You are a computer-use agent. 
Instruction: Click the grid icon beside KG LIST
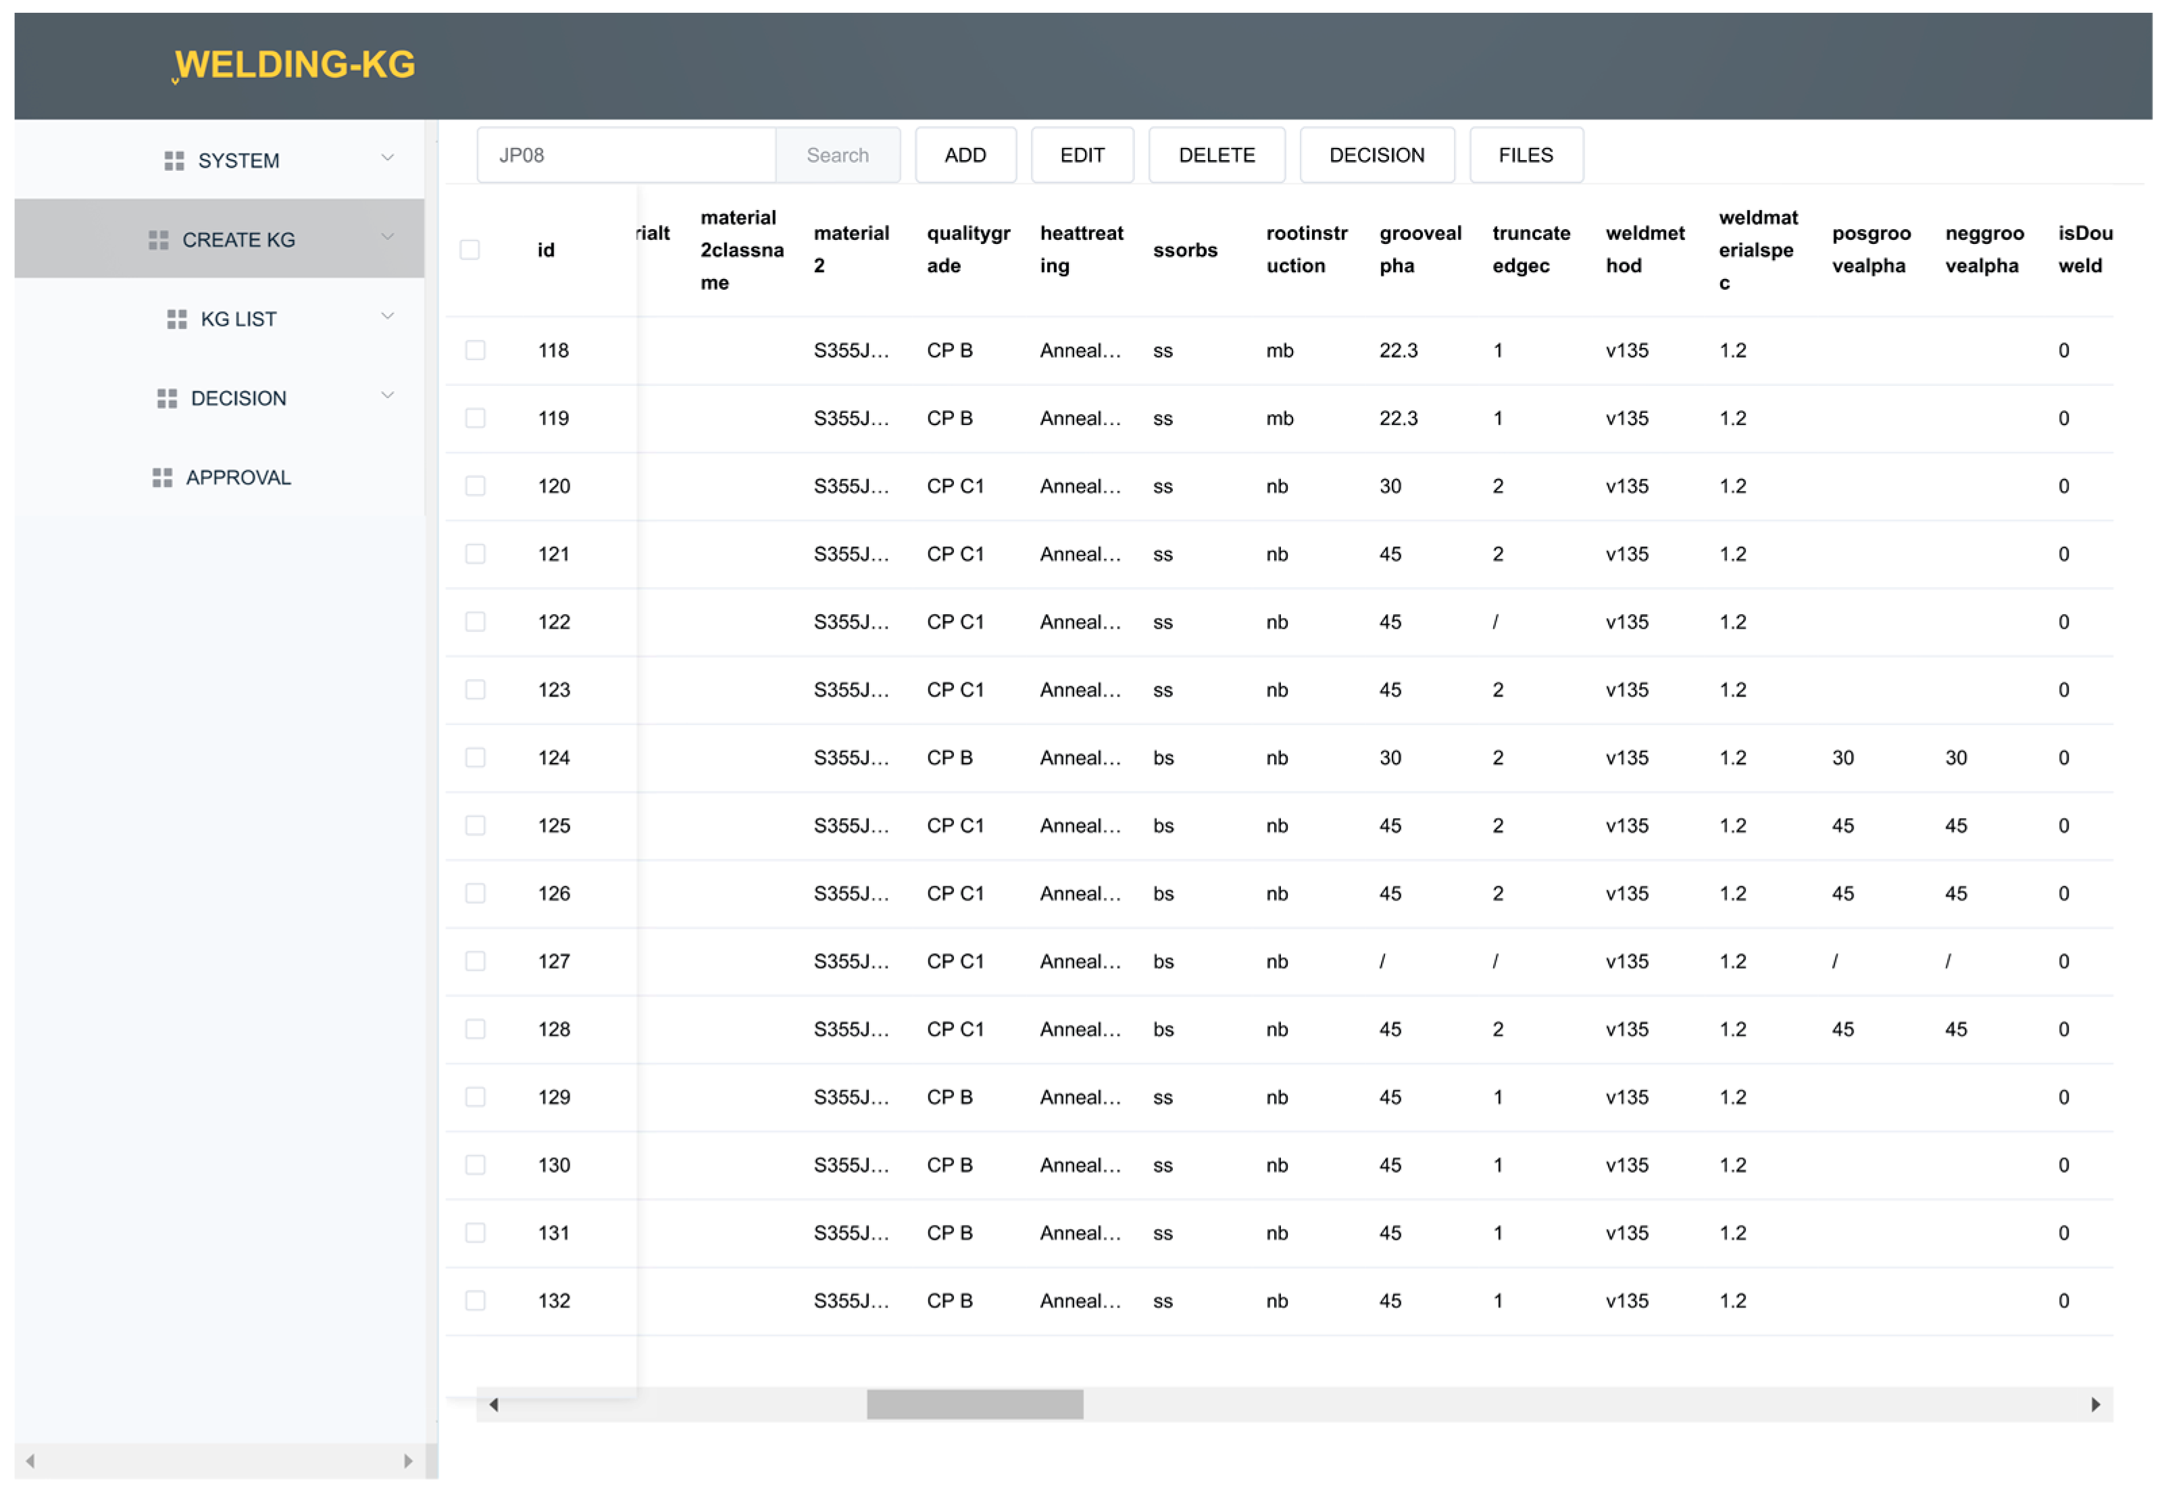tap(176, 318)
